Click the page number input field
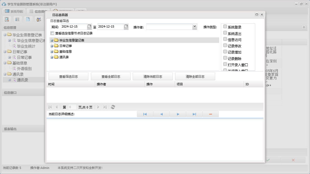This screenshot has width=310, height=174. [72, 107]
